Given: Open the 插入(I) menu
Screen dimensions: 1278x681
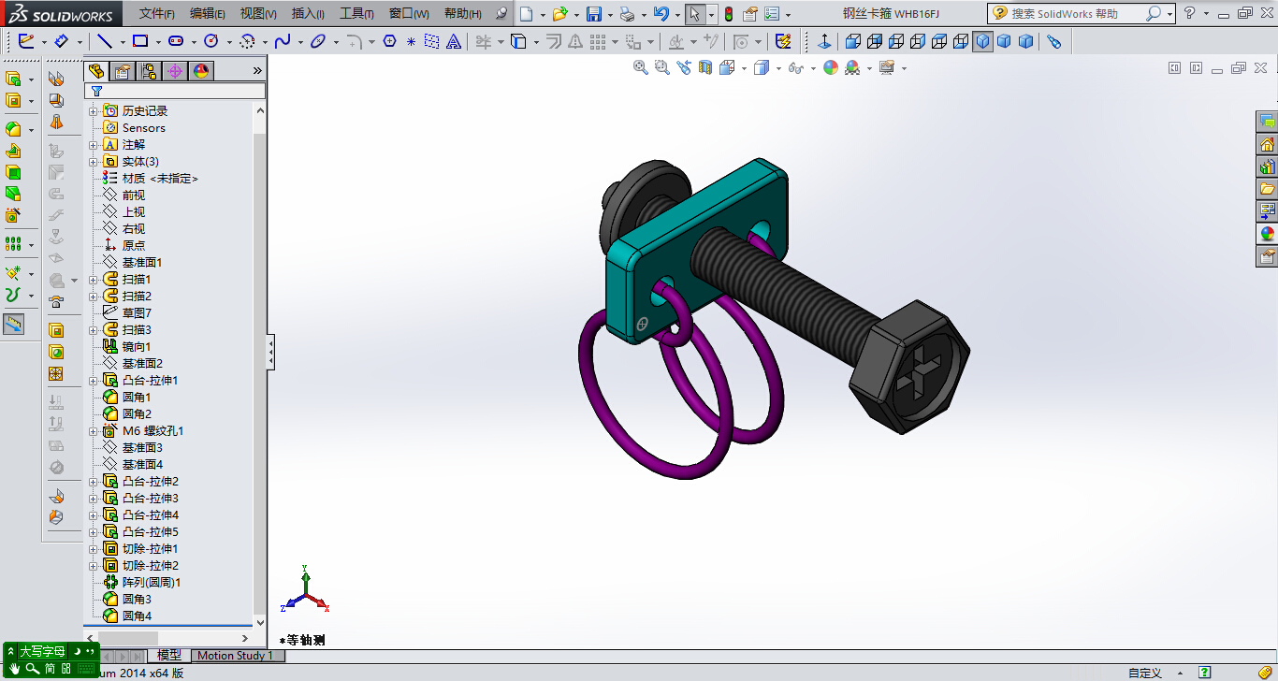Looking at the screenshot, I should [x=308, y=14].
